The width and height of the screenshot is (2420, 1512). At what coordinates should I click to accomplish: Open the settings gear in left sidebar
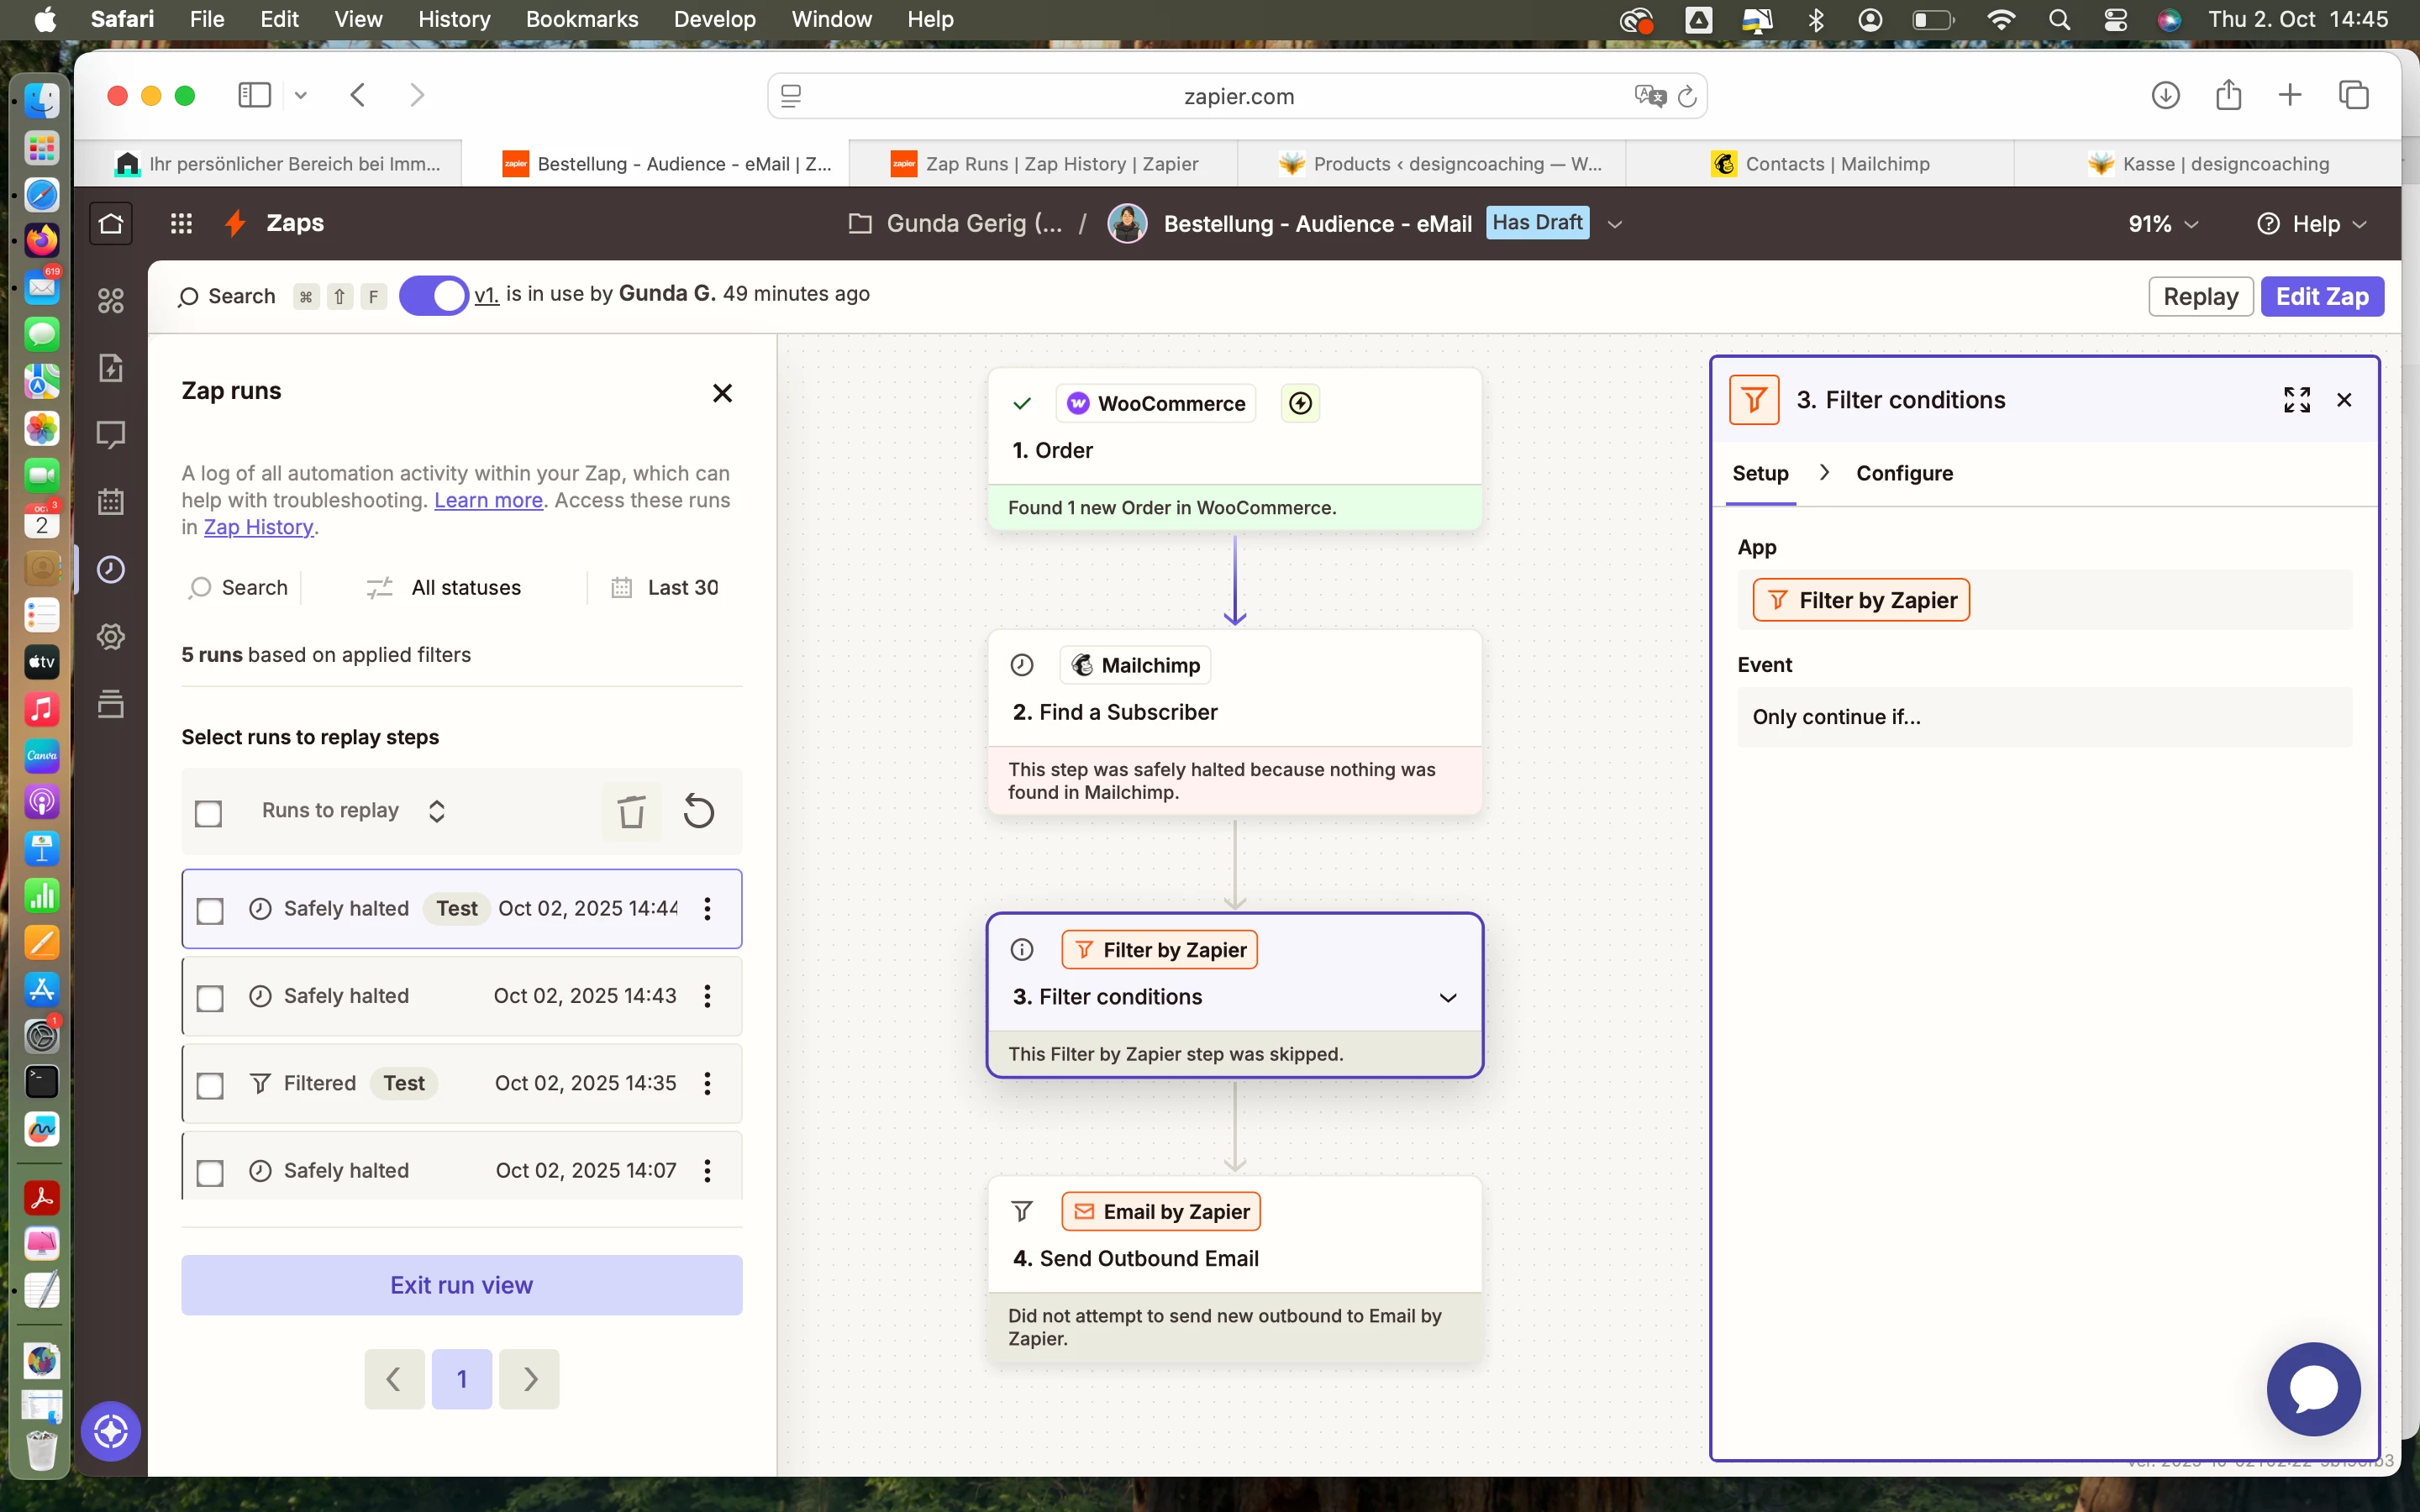[x=111, y=637]
